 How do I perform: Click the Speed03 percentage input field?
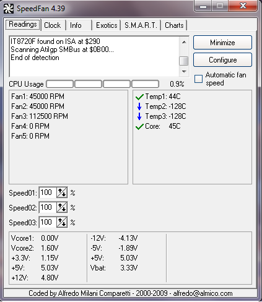click(x=48, y=222)
